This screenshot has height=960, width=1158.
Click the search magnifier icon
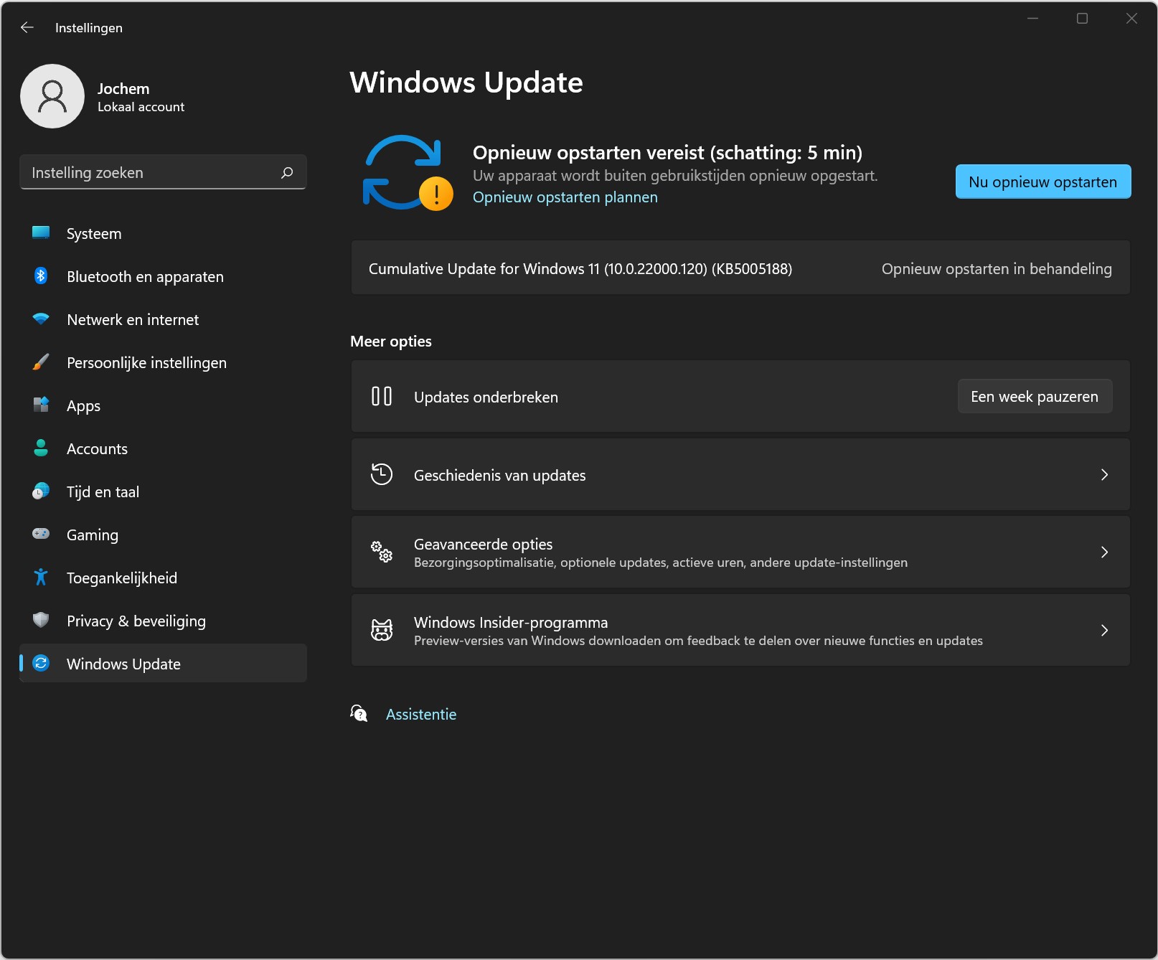[287, 172]
